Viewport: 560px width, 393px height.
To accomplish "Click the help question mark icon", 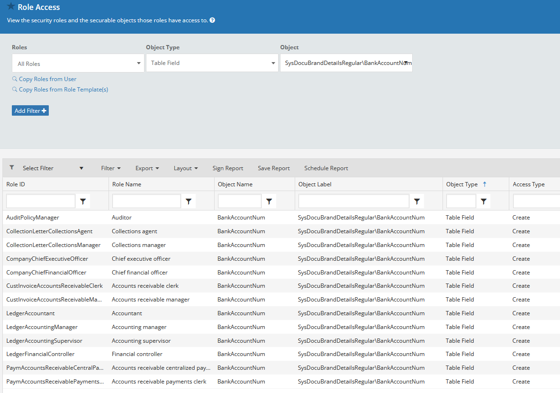I will click(212, 20).
